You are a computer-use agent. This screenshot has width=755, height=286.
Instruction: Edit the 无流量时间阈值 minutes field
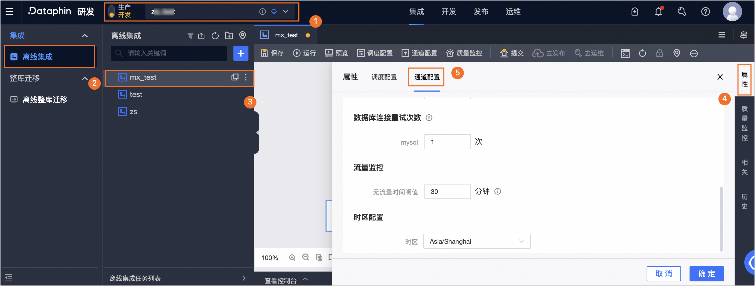coord(447,191)
